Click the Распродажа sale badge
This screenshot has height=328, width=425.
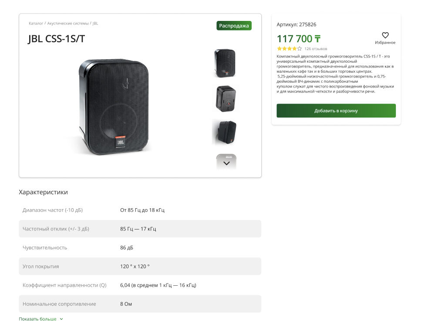(x=234, y=26)
